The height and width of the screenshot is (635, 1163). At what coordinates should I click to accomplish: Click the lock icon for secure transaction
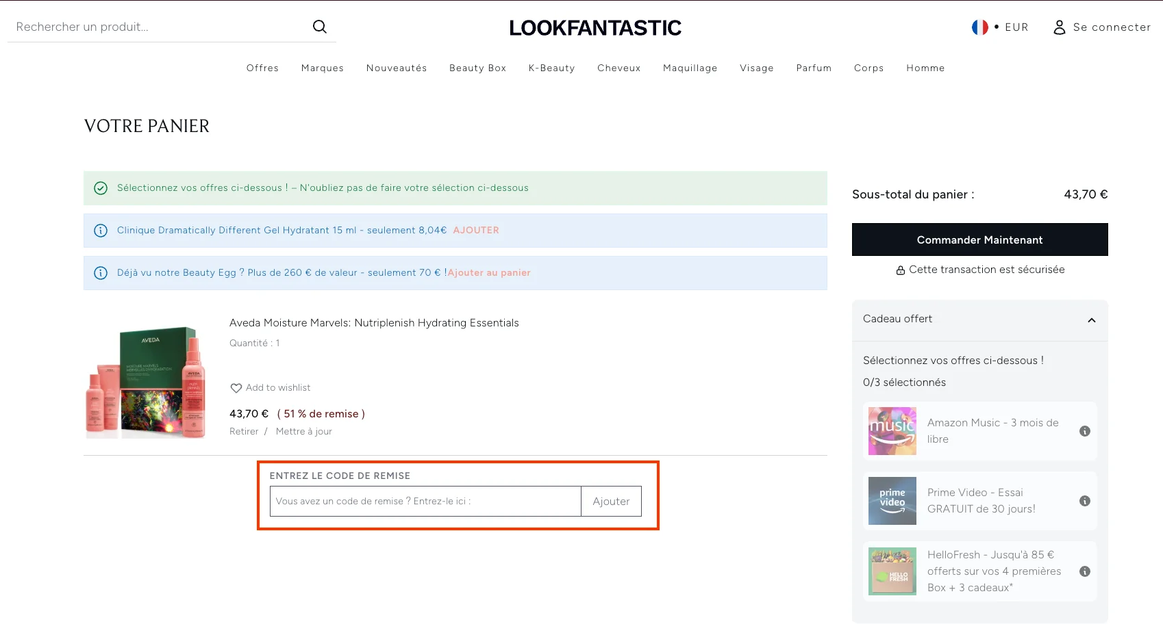pos(900,270)
